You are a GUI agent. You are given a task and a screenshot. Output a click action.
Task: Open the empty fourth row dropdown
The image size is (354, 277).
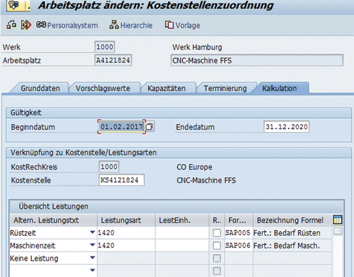(92, 270)
